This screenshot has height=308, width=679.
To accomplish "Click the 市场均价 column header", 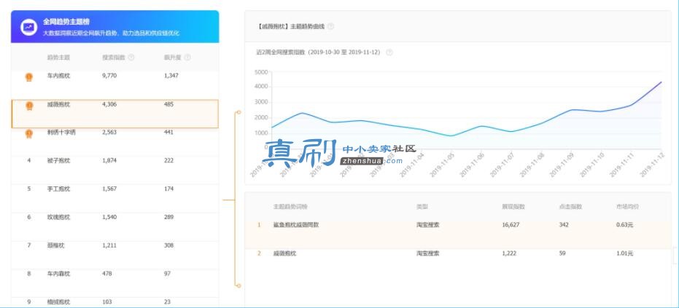I will click(x=627, y=207).
